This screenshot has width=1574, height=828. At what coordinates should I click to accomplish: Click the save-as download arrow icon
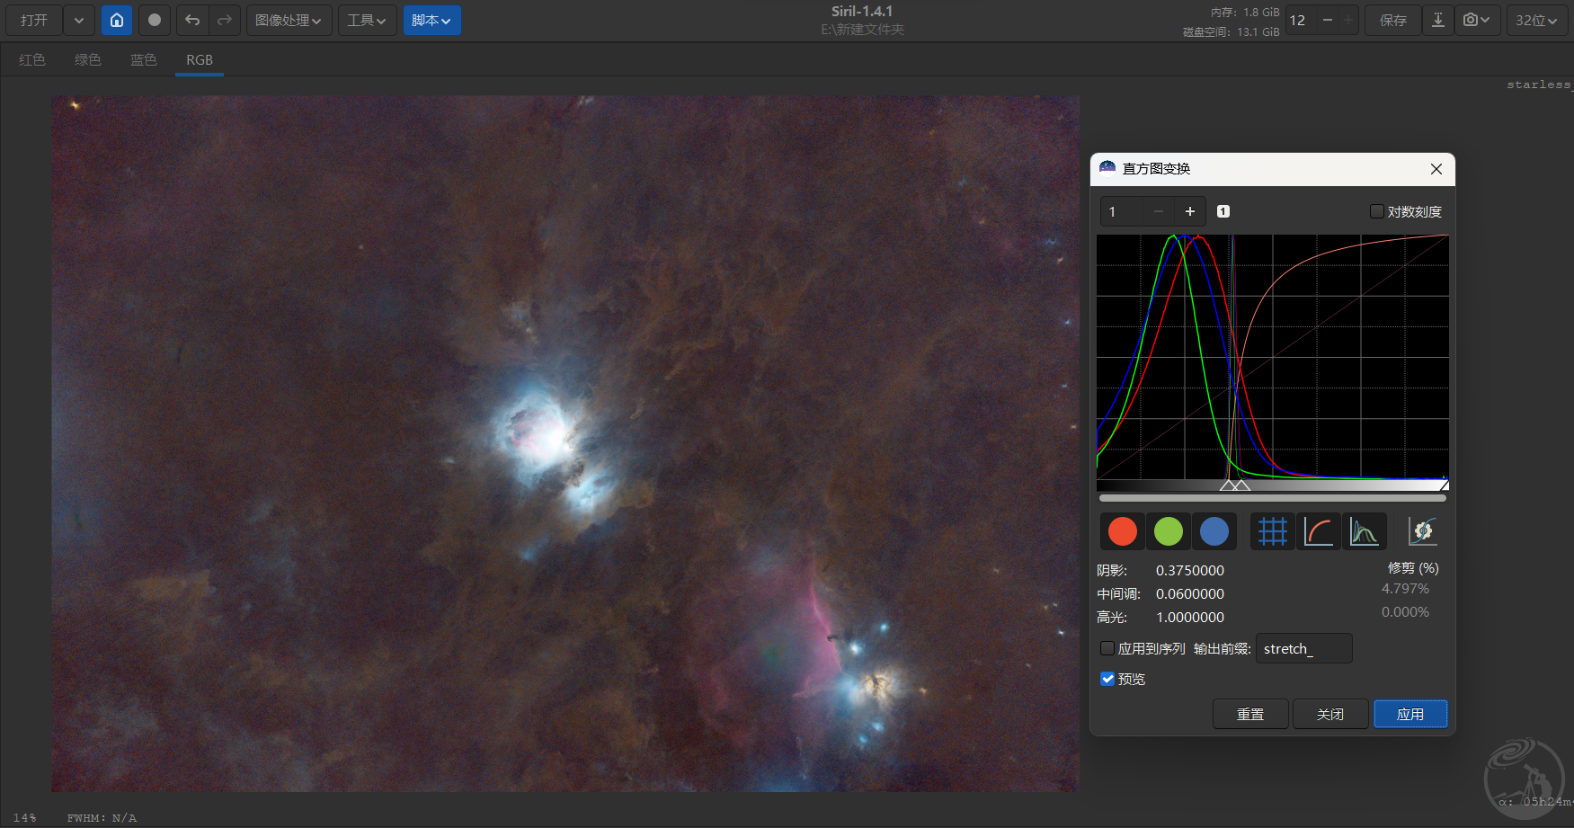pos(1437,20)
